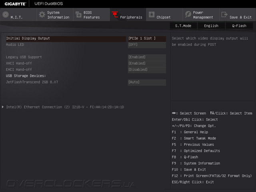This screenshot has width=256, height=192.
Task: Click the F1 General Help hint
Action: pyautogui.click(x=190, y=132)
